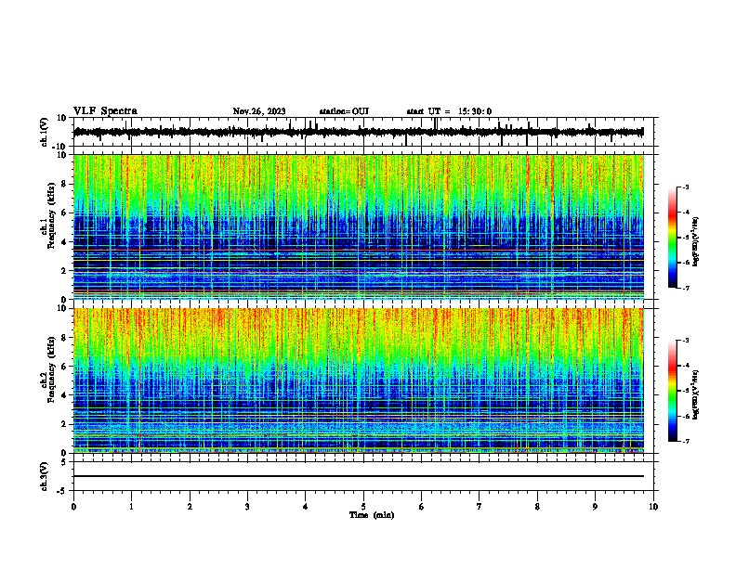Click the ch.2 colorbar log PSD label
736x568 pixels.
pyautogui.click(x=696, y=394)
